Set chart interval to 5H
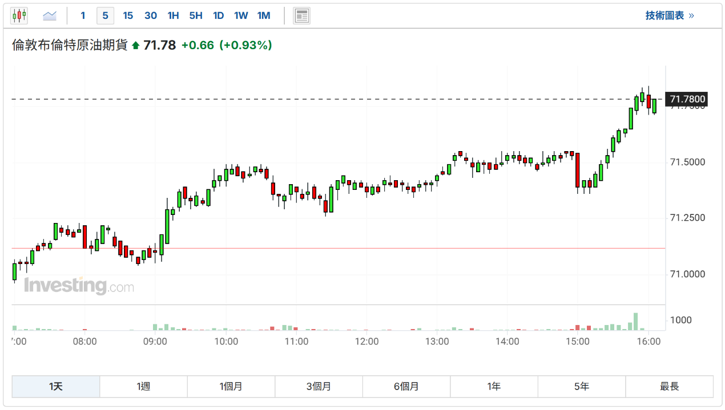Viewport: 725px width, 410px height. [x=196, y=16]
